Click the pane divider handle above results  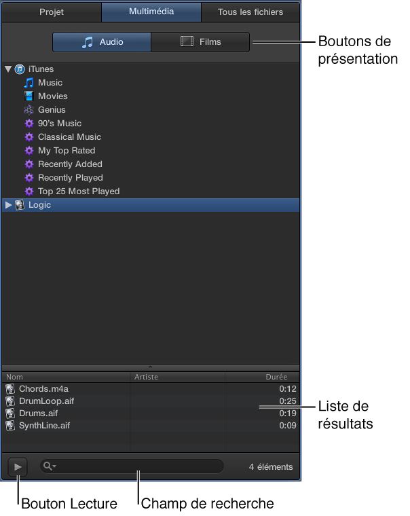(150, 367)
